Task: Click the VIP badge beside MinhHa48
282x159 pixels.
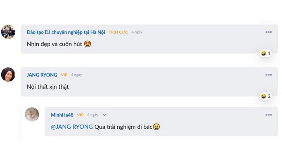Action: point(80,115)
